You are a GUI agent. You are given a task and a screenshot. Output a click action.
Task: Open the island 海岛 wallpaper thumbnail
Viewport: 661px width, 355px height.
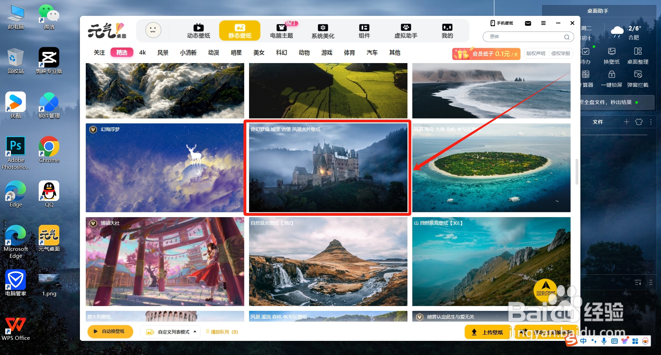491,168
